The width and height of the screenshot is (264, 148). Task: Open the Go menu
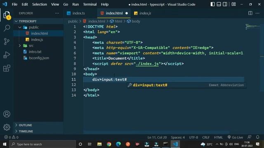(x=66, y=5)
